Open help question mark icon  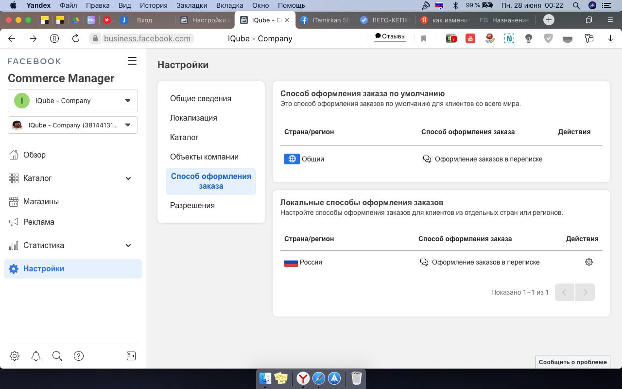(x=79, y=356)
